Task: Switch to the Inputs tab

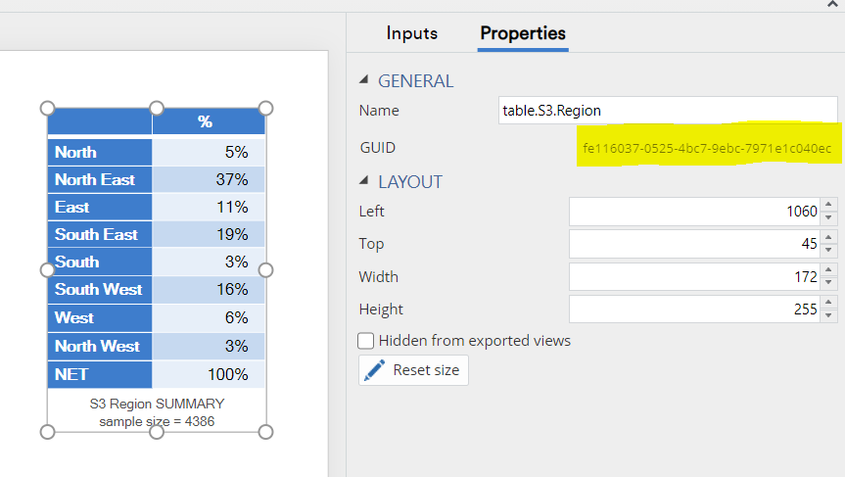Action: coord(411,33)
